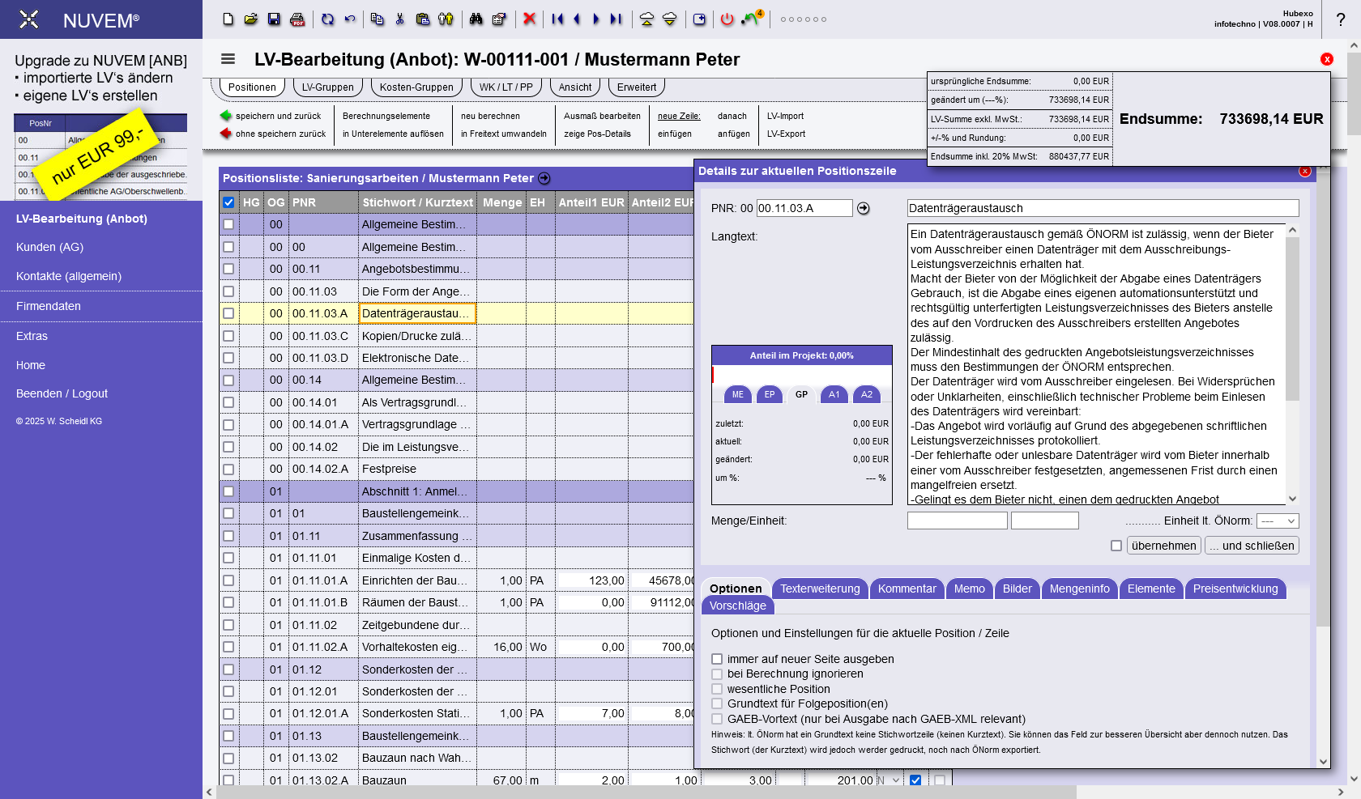
Task: Click the add-window plus icon
Action: (x=699, y=19)
